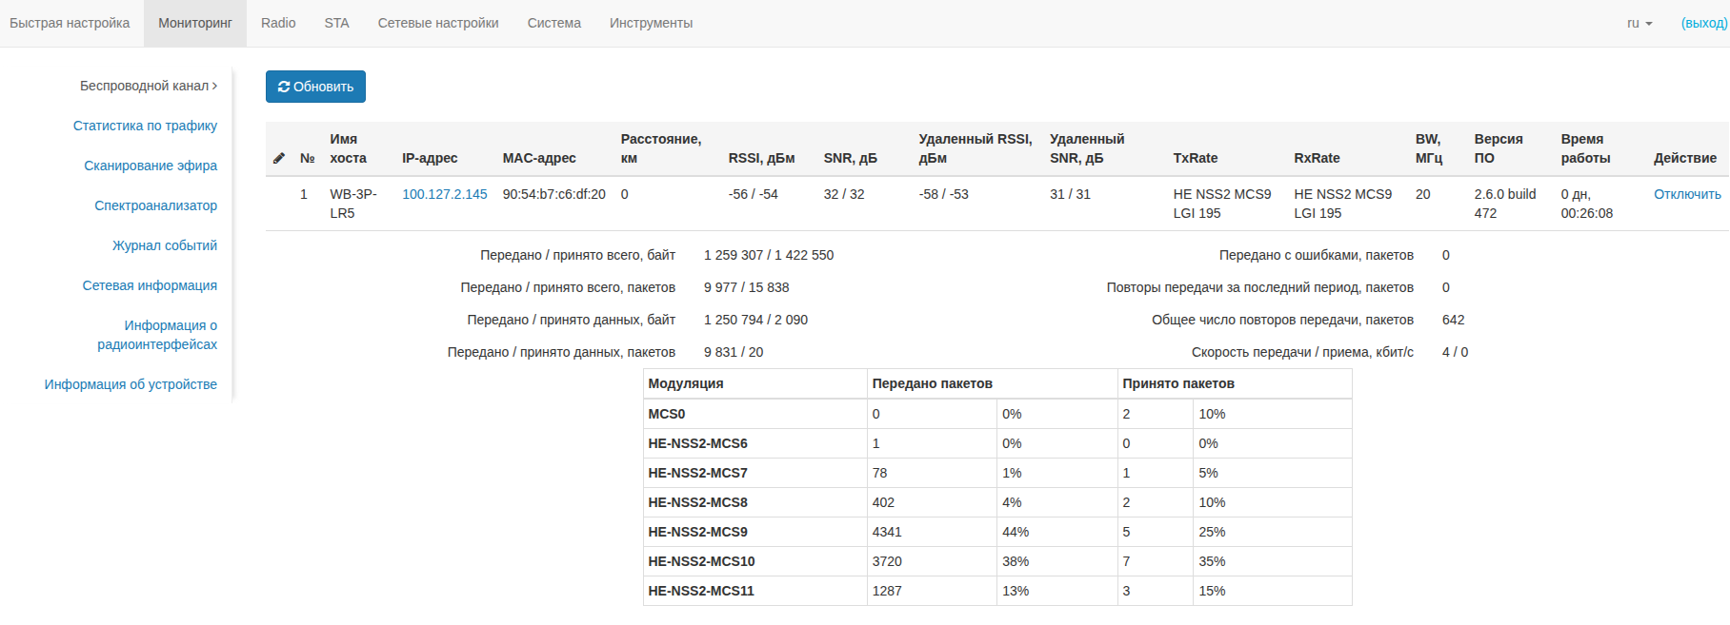Image resolution: width=1730 pixels, height=625 pixels.
Task: View the Журнал событий page
Action: [x=165, y=245]
